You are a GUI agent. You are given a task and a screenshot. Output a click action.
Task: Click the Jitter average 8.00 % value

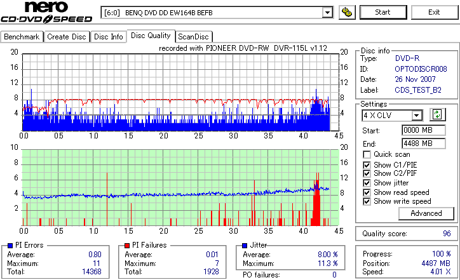click(x=327, y=255)
